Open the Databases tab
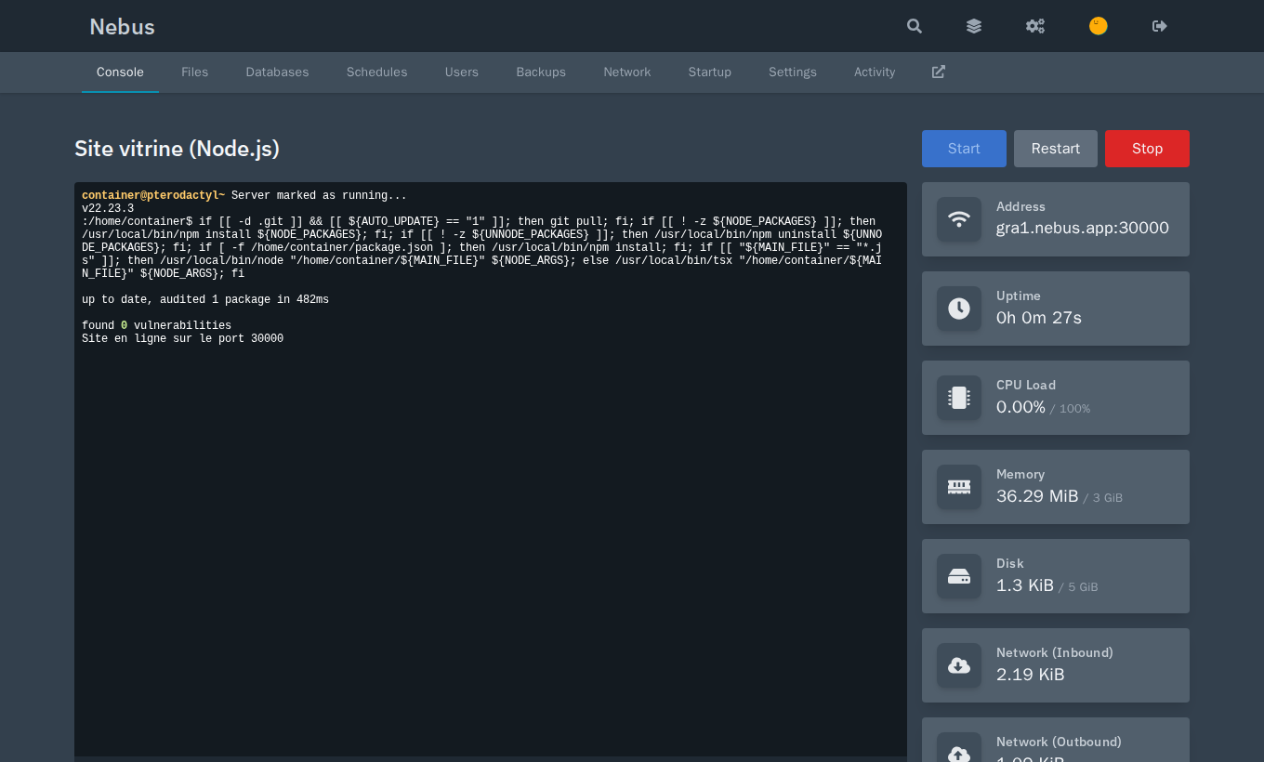 click(277, 72)
